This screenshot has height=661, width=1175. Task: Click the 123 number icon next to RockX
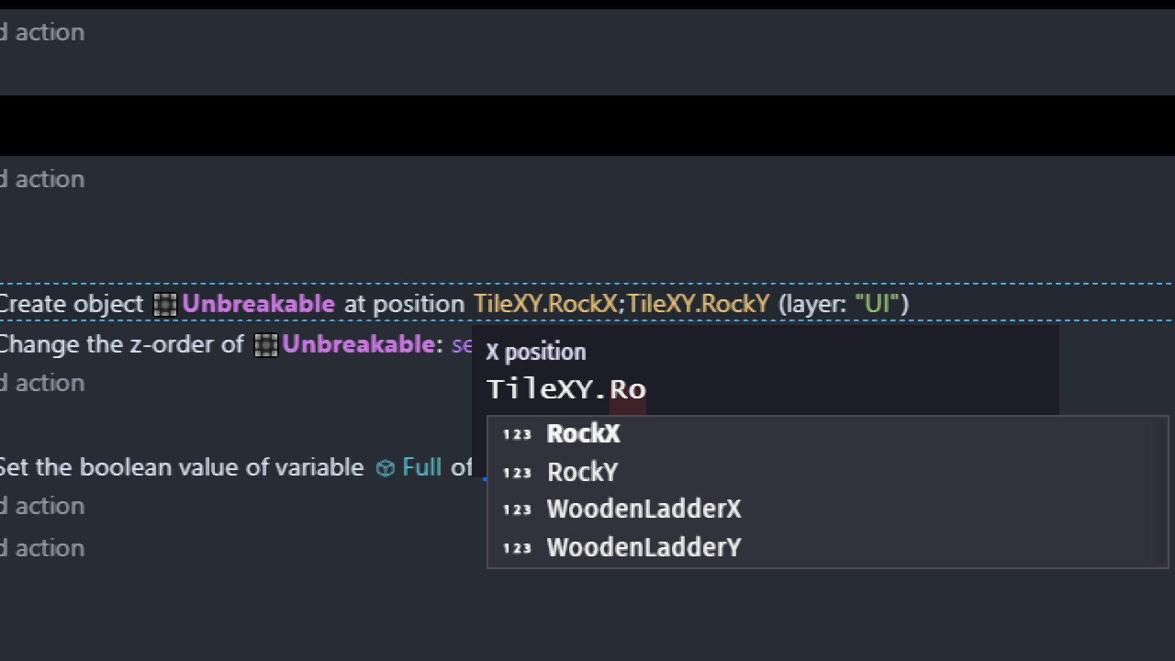(517, 435)
